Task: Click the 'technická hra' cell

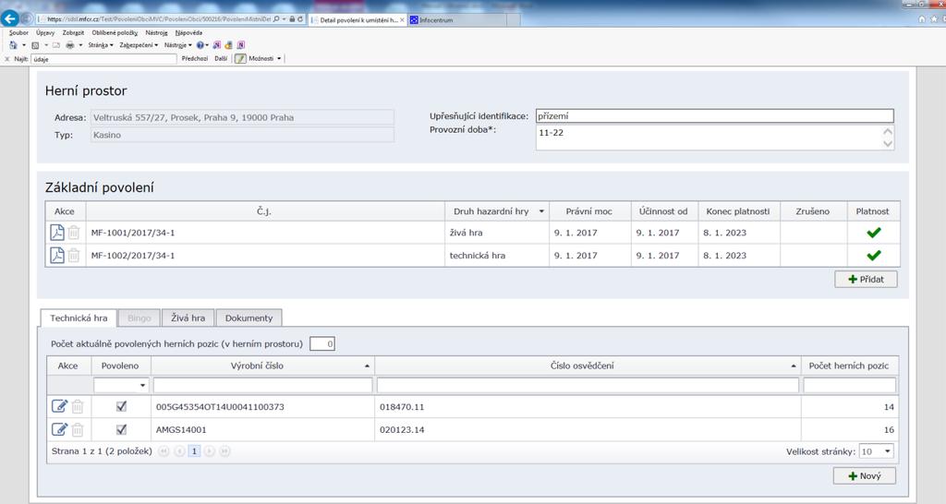Action: (x=497, y=255)
